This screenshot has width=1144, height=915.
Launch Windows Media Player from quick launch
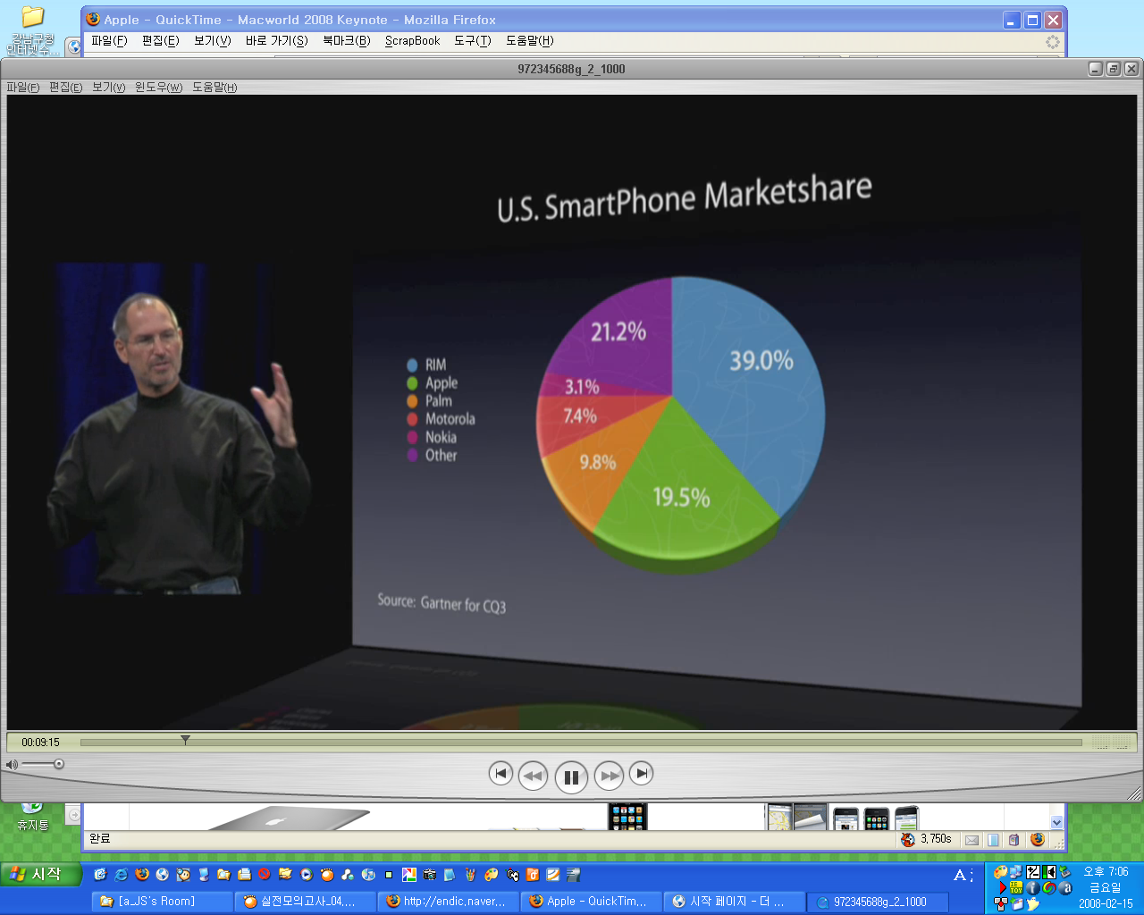pos(307,875)
